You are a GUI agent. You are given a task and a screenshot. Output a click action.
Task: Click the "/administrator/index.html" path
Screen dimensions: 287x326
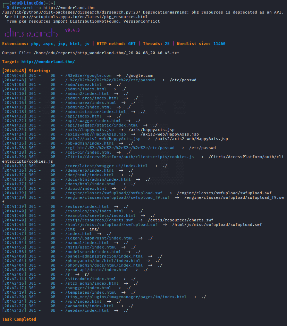(95, 112)
